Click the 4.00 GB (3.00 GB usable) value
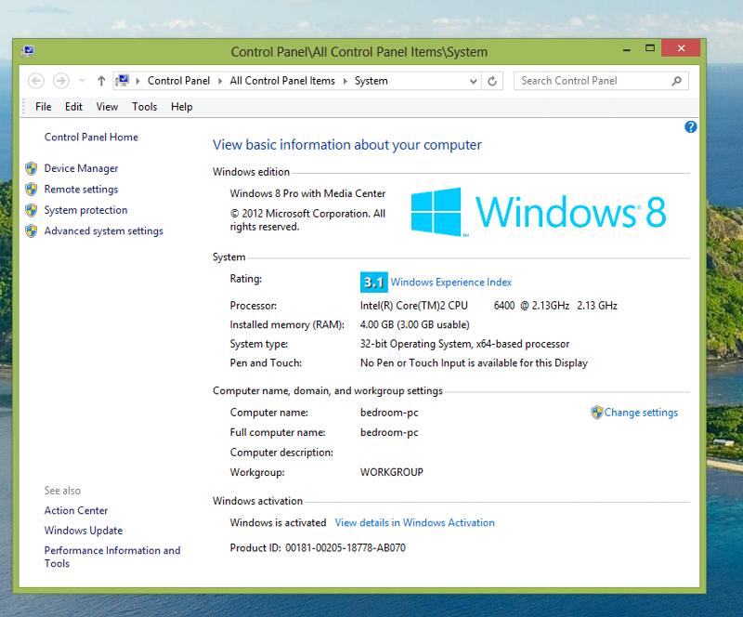The image size is (743, 617). click(414, 325)
